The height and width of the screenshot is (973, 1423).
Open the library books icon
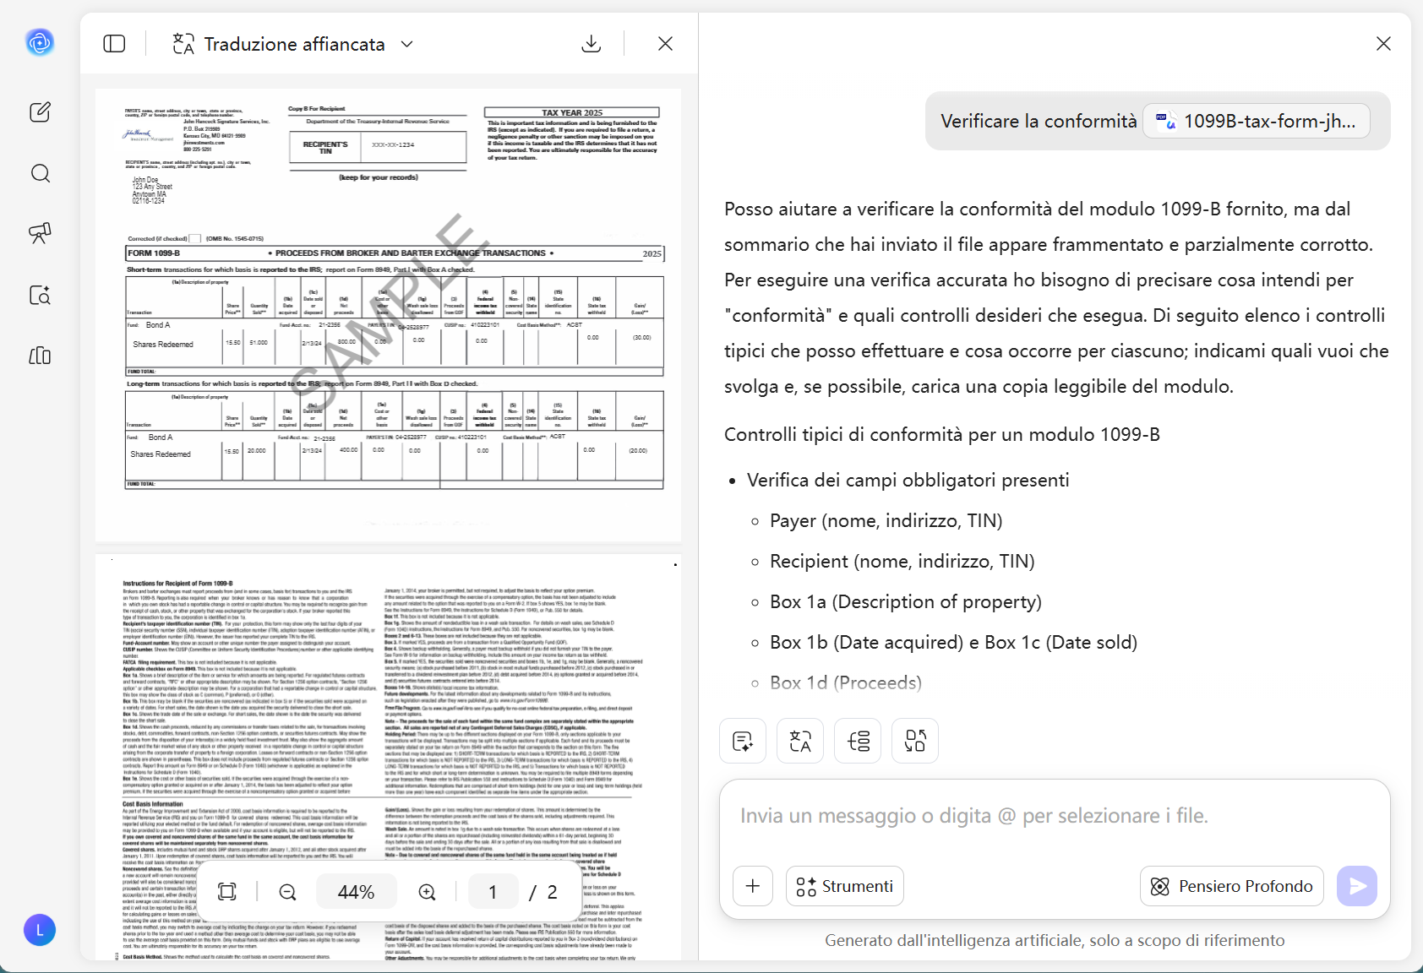click(40, 356)
